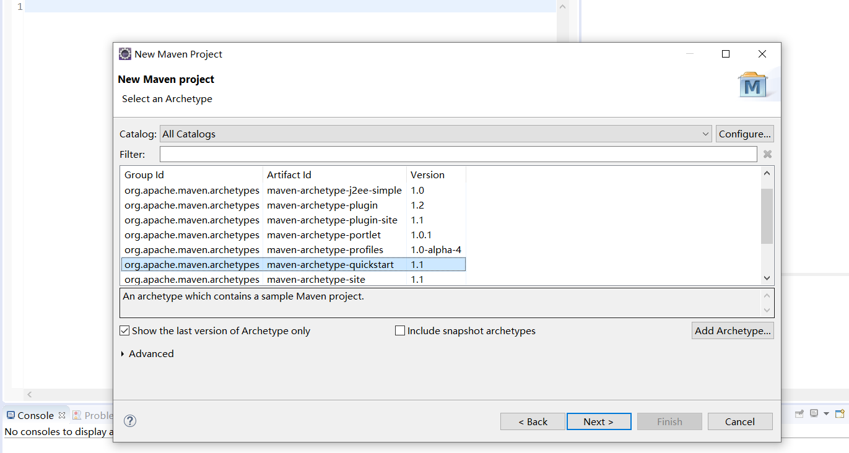Click the < Back button

pyautogui.click(x=533, y=421)
